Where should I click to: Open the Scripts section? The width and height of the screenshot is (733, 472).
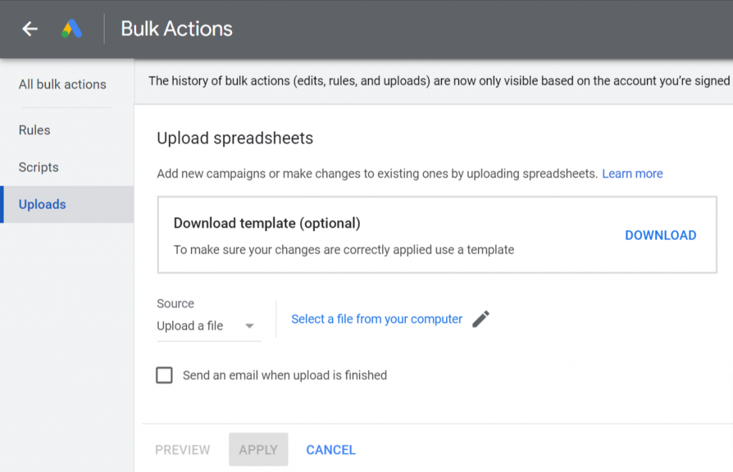click(x=39, y=167)
